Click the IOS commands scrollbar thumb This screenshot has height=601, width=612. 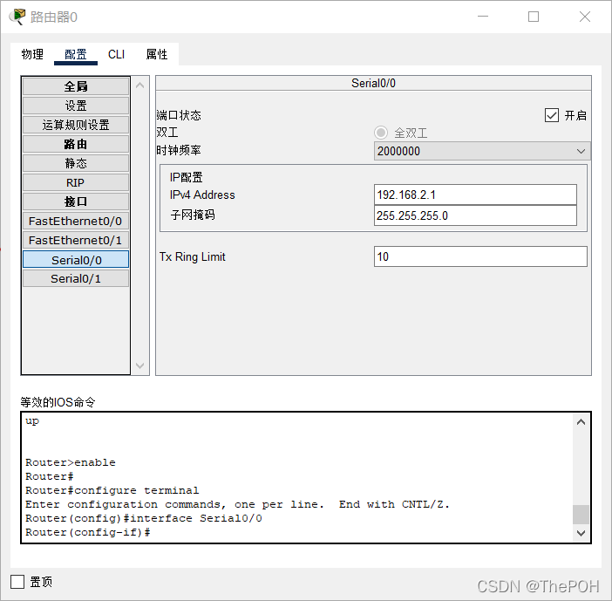(581, 515)
